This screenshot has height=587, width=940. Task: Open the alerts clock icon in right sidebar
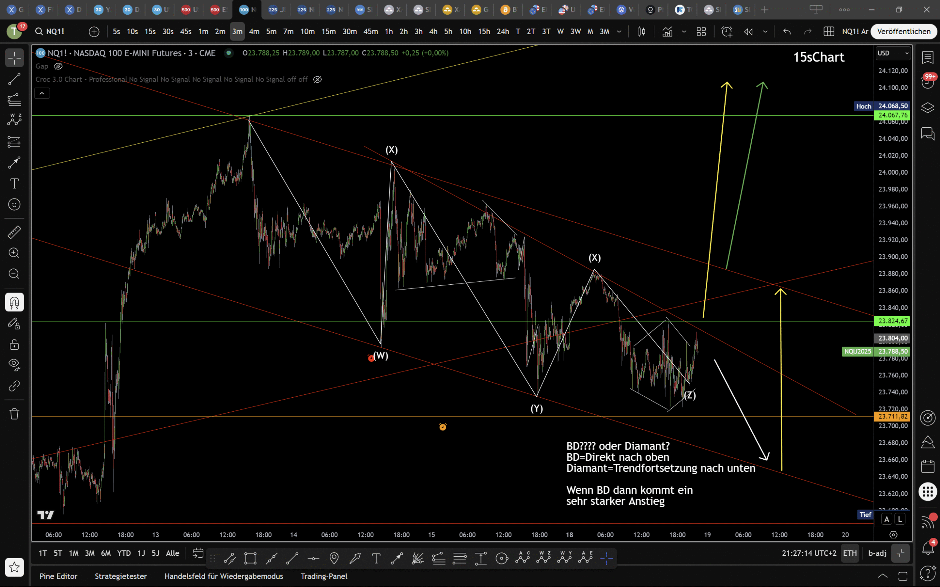click(928, 82)
